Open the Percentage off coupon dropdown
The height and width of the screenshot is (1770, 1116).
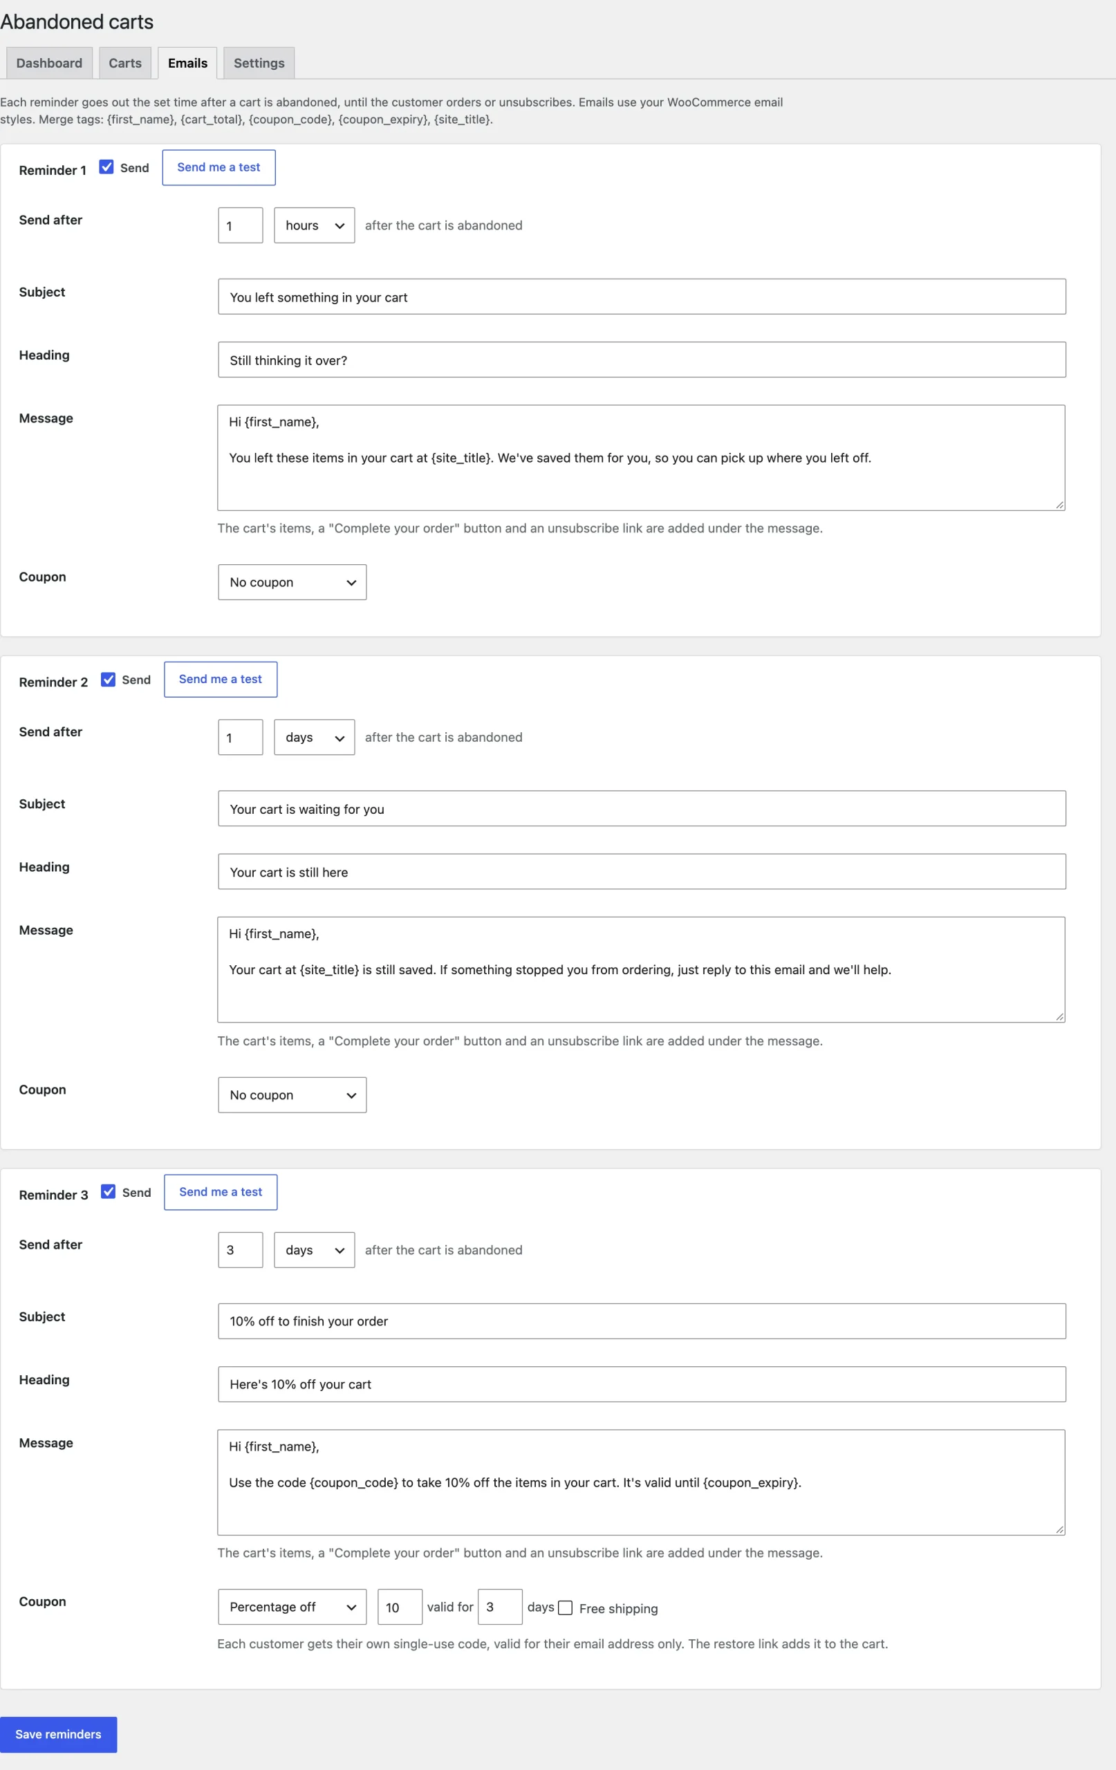click(292, 1607)
